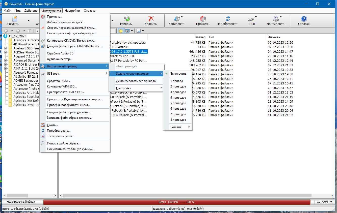Select the 5 приводов option
Viewport: 337px width, 213px height.
tap(177, 103)
